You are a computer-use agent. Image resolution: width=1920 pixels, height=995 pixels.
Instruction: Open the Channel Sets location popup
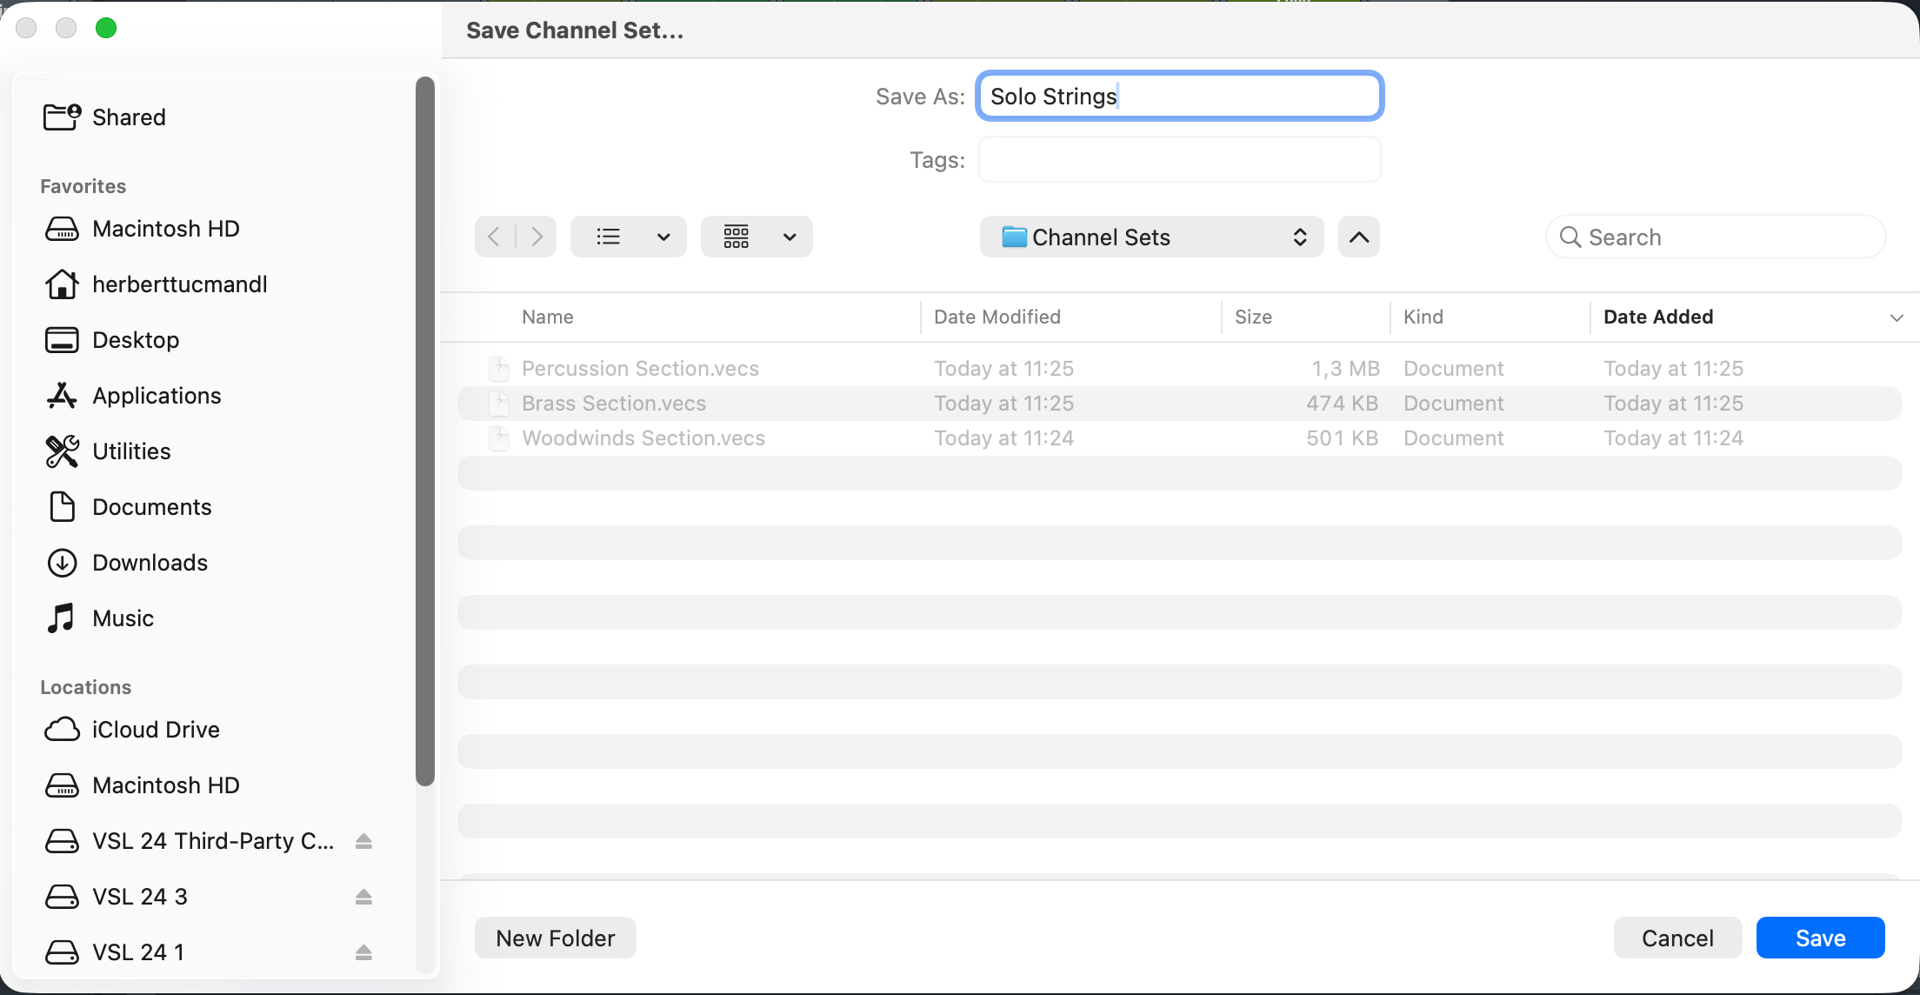[x=1151, y=237]
